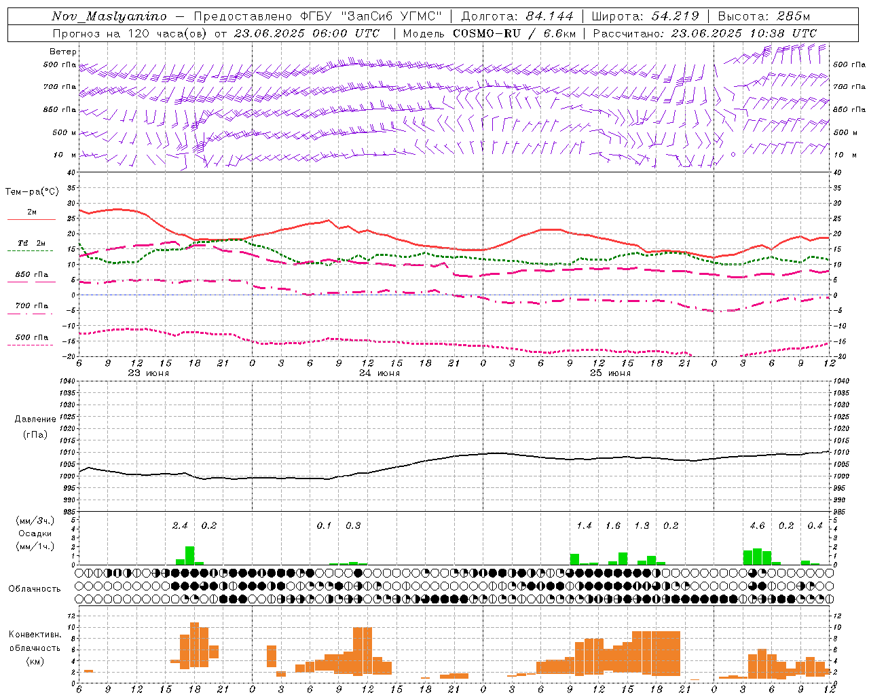Image resolution: width=869 pixels, height=695 pixels.
Task: Click the Ветер wind panel label
Action: [62, 52]
